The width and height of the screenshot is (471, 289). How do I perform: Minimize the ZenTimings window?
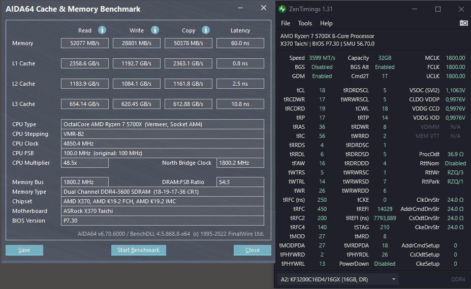[415, 9]
